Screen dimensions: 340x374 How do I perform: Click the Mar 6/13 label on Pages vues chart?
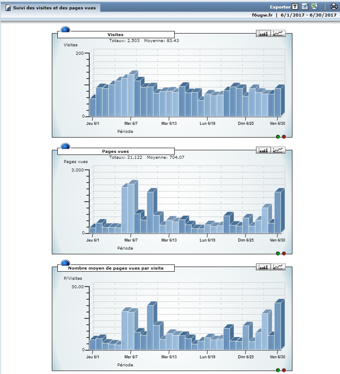click(x=169, y=240)
